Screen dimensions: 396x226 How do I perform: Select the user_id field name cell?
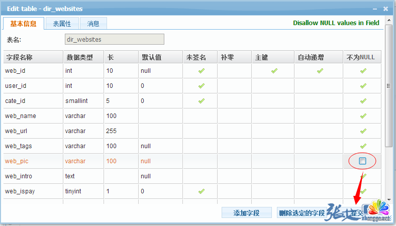click(33, 86)
